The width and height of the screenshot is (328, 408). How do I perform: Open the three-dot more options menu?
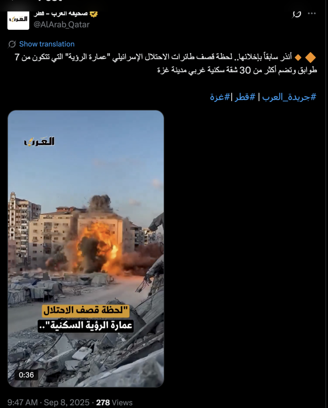point(312,14)
